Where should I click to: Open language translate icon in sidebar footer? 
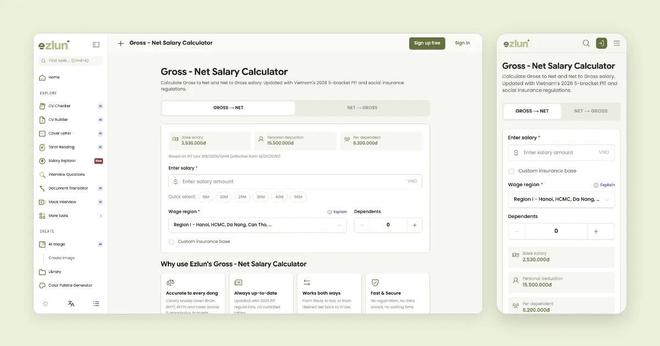click(71, 304)
